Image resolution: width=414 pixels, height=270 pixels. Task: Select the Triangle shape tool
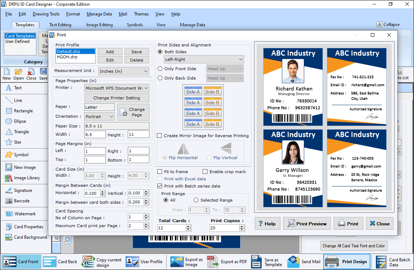pos(17,132)
